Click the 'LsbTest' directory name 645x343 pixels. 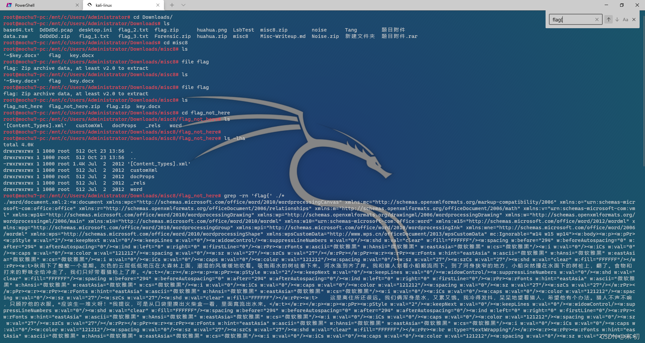(244, 30)
